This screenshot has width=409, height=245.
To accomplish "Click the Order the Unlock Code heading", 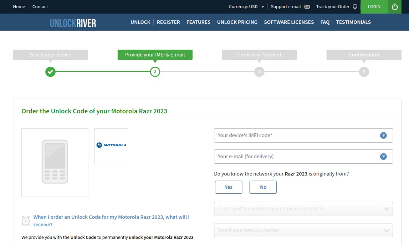I will tap(94, 111).
